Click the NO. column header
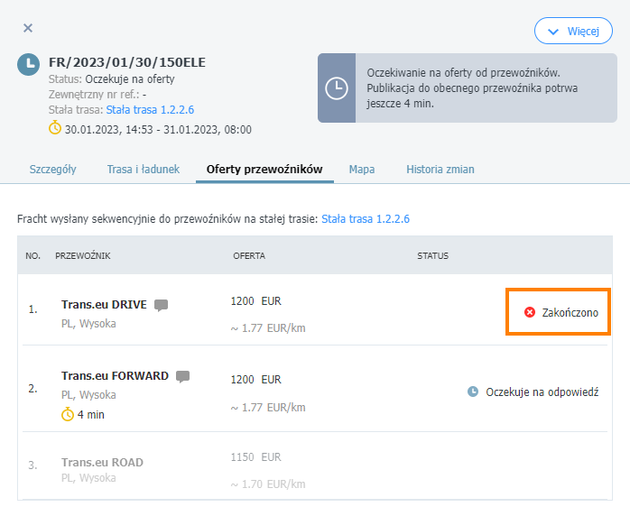 (x=33, y=256)
